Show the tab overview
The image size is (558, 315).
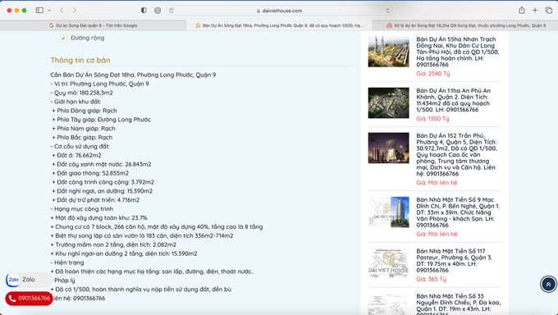point(549,11)
